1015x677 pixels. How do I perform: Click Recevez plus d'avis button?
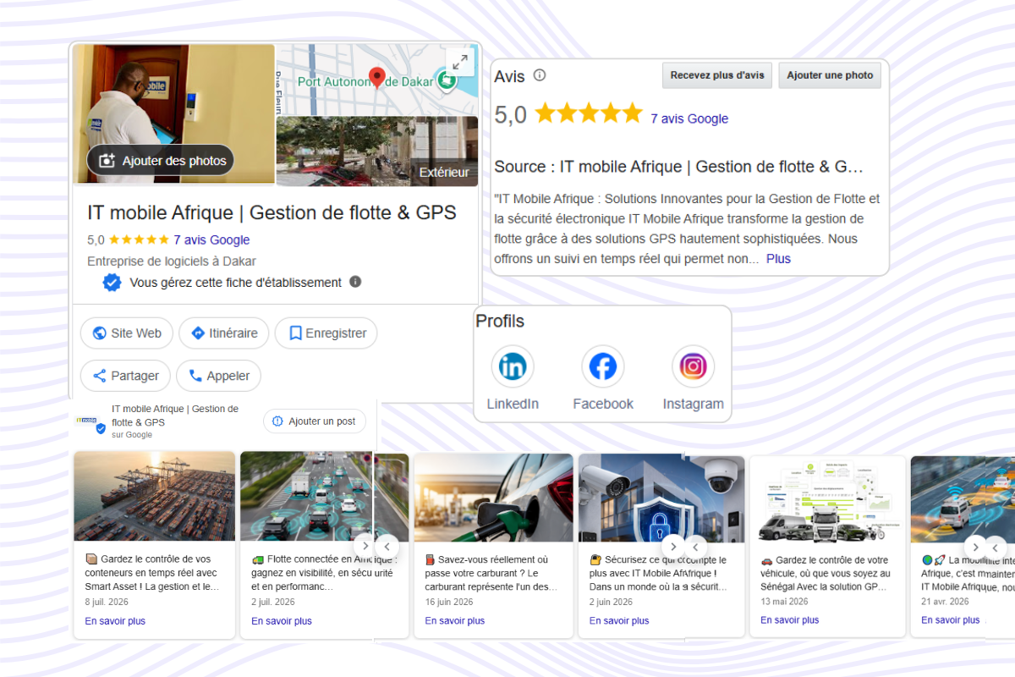(x=717, y=75)
